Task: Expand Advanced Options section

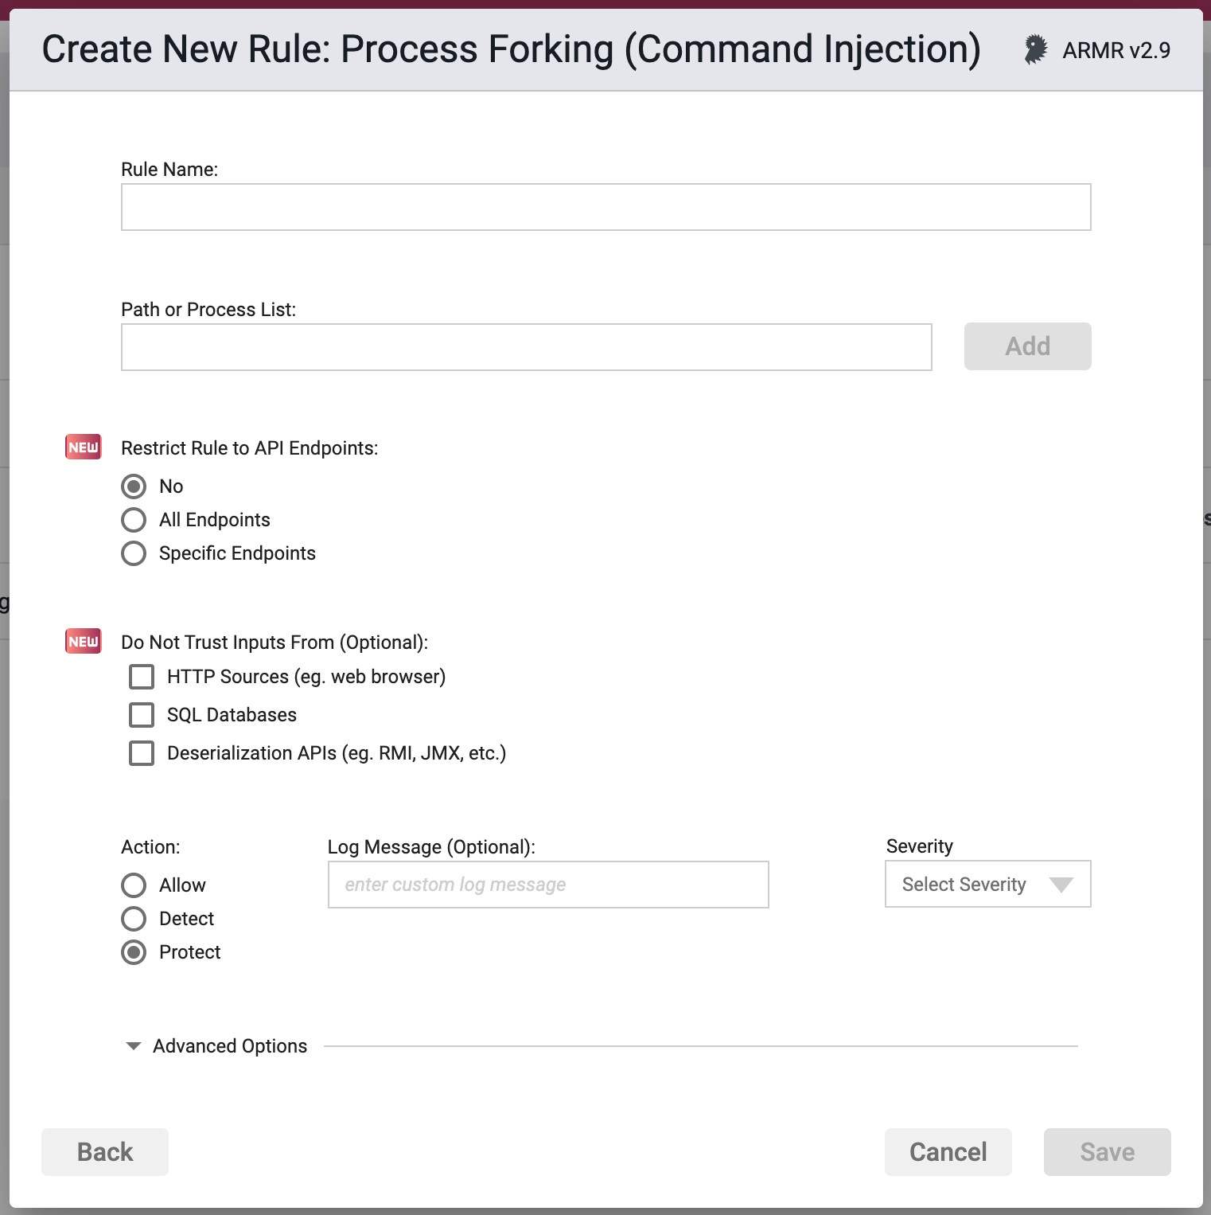Action: (x=216, y=1046)
